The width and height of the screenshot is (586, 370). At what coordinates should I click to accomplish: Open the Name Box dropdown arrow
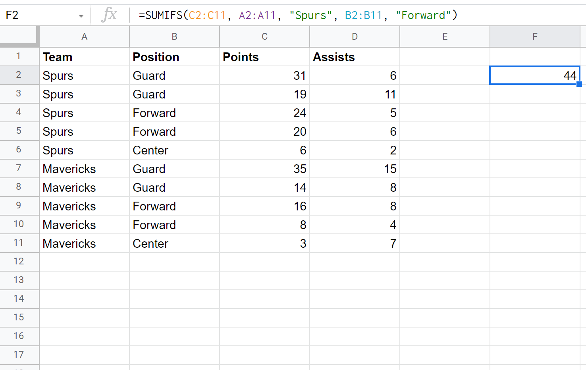coord(81,16)
